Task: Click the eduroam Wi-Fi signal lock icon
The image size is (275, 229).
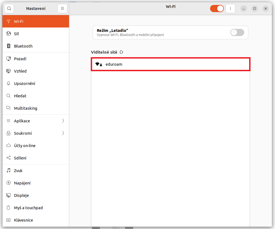Action: [x=99, y=64]
